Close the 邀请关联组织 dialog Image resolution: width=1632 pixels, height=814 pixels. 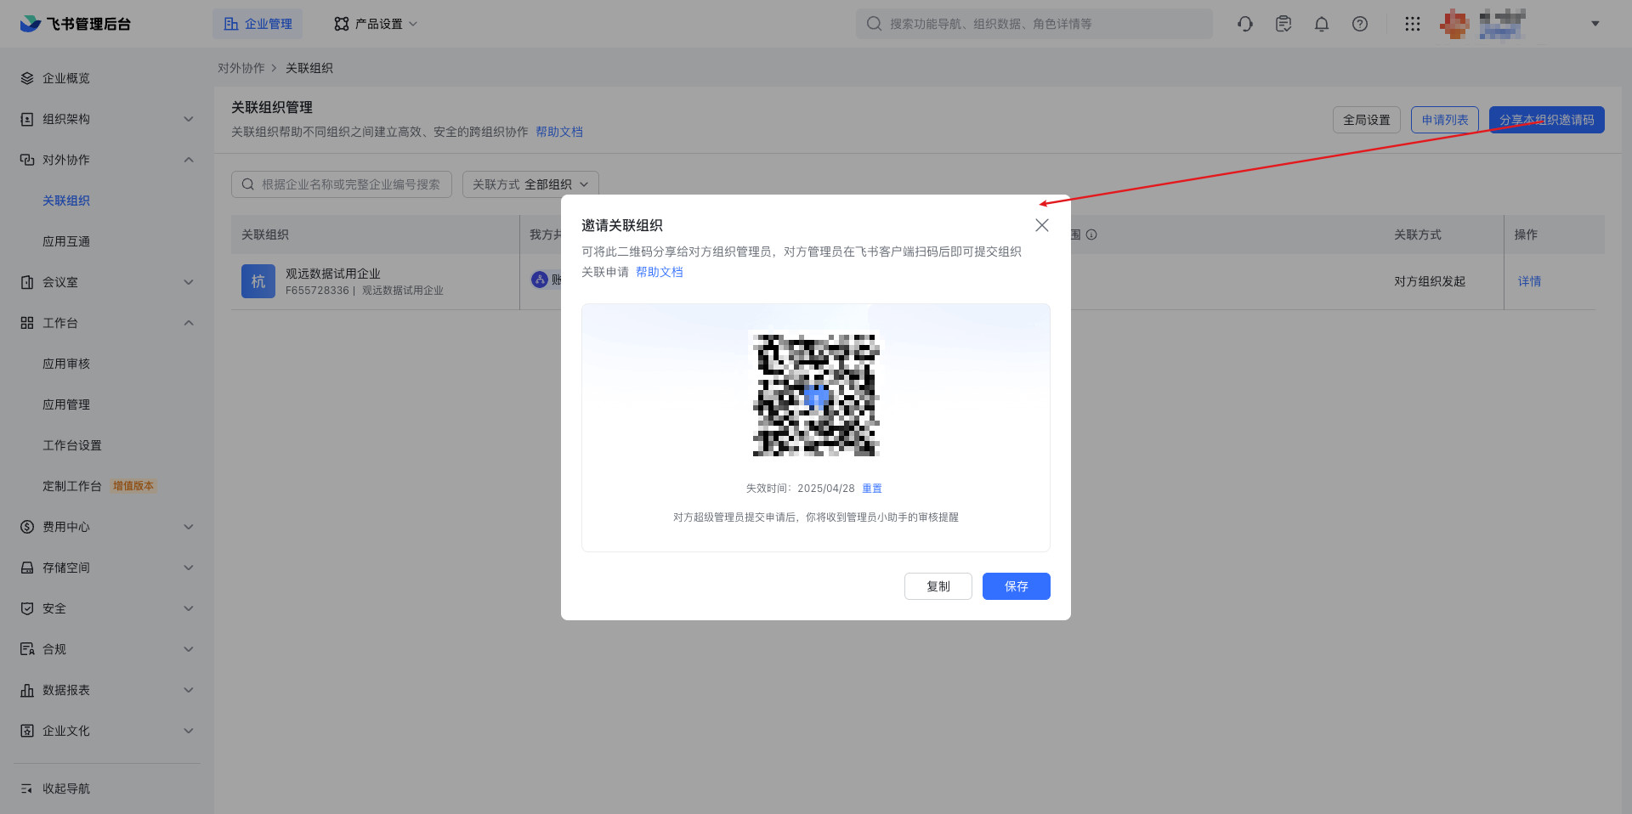coord(1042,225)
